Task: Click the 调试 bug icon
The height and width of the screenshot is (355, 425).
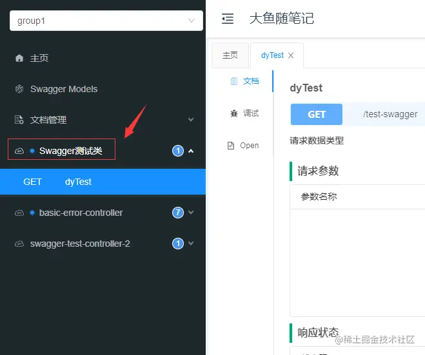Action: (234, 113)
